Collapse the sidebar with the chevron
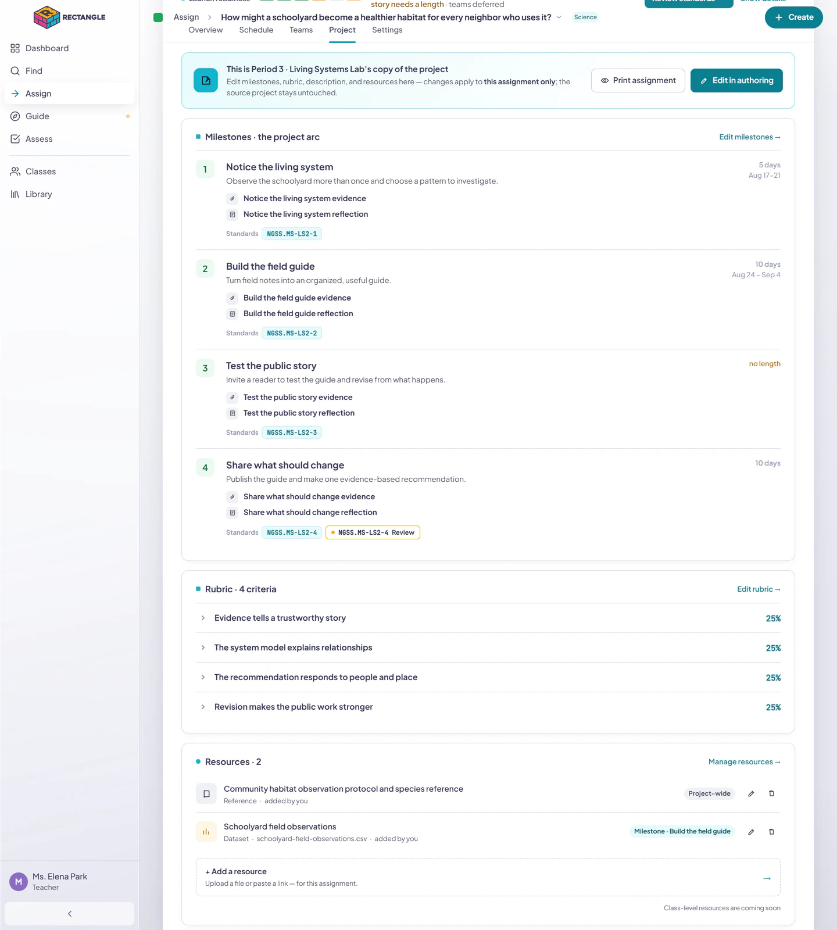The image size is (837, 930). click(69, 914)
